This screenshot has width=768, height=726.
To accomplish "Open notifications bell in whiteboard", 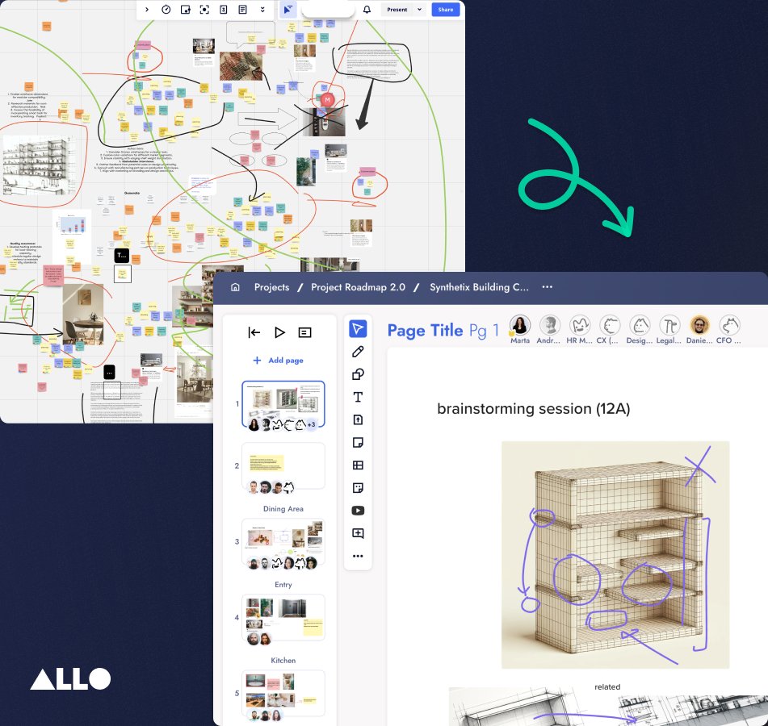I will click(x=367, y=10).
